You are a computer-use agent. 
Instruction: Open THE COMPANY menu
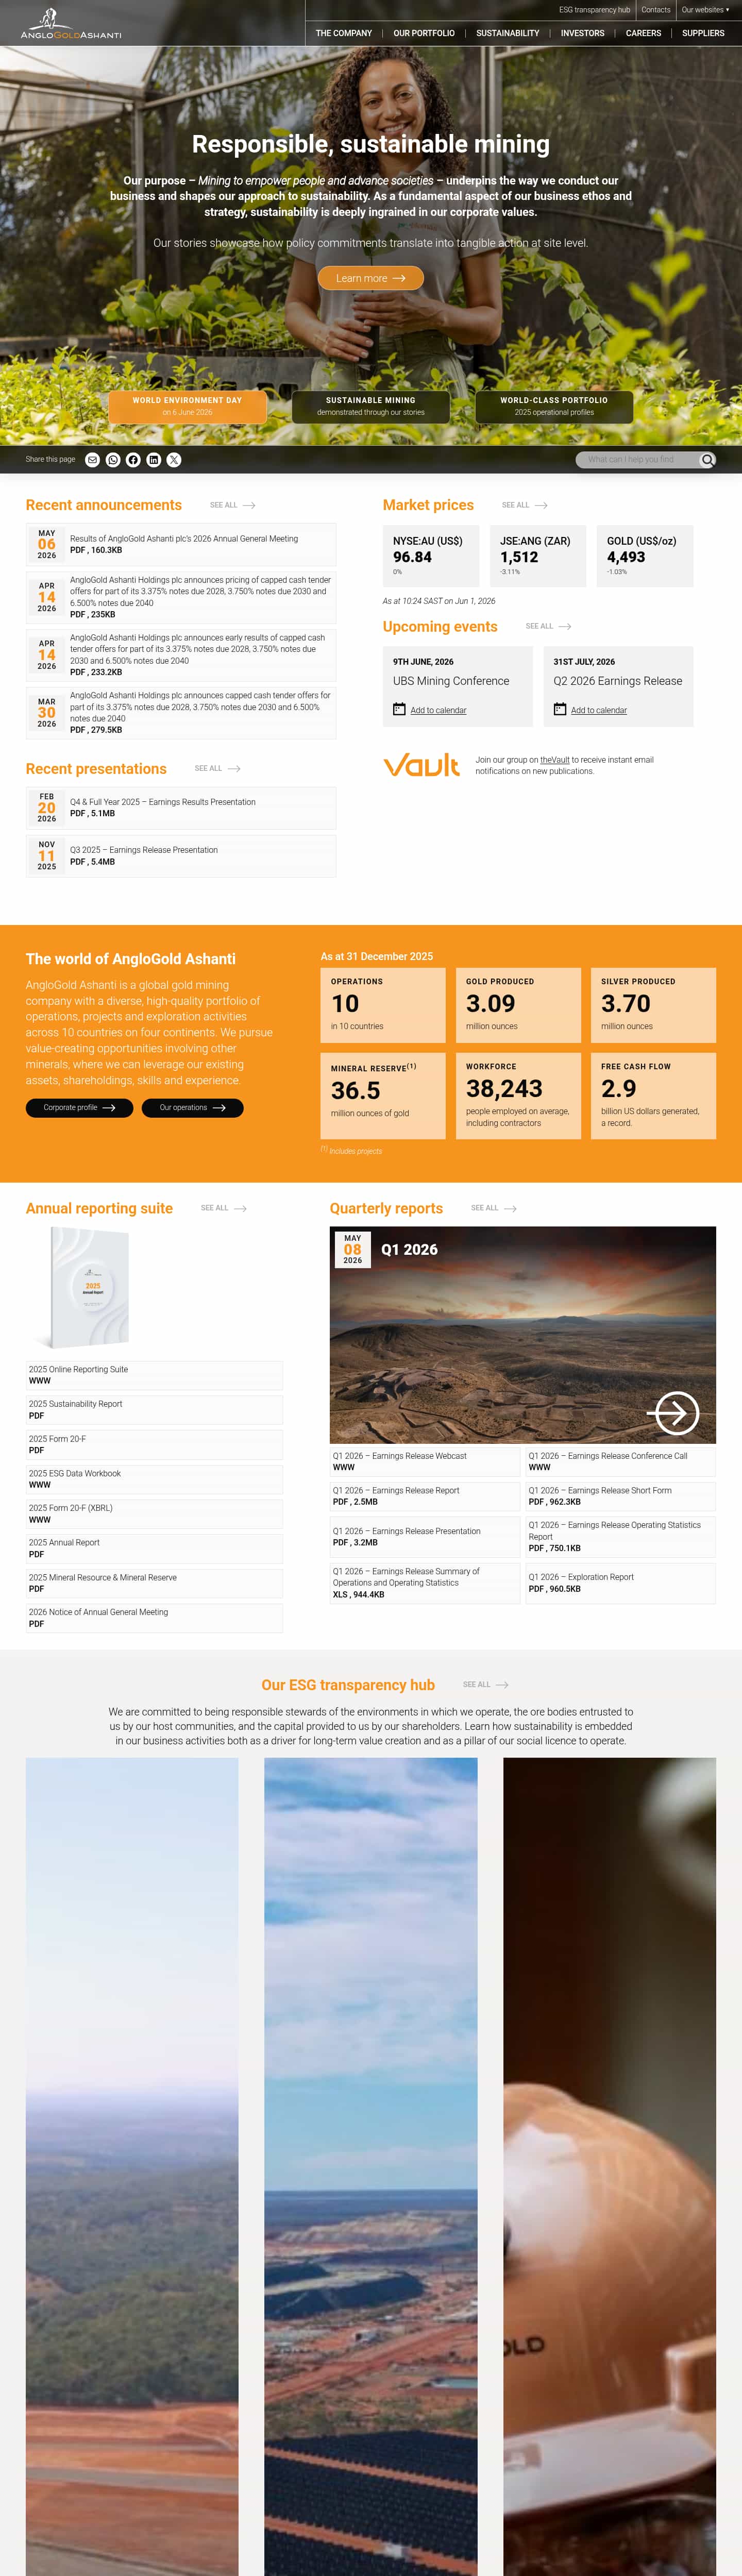click(344, 33)
